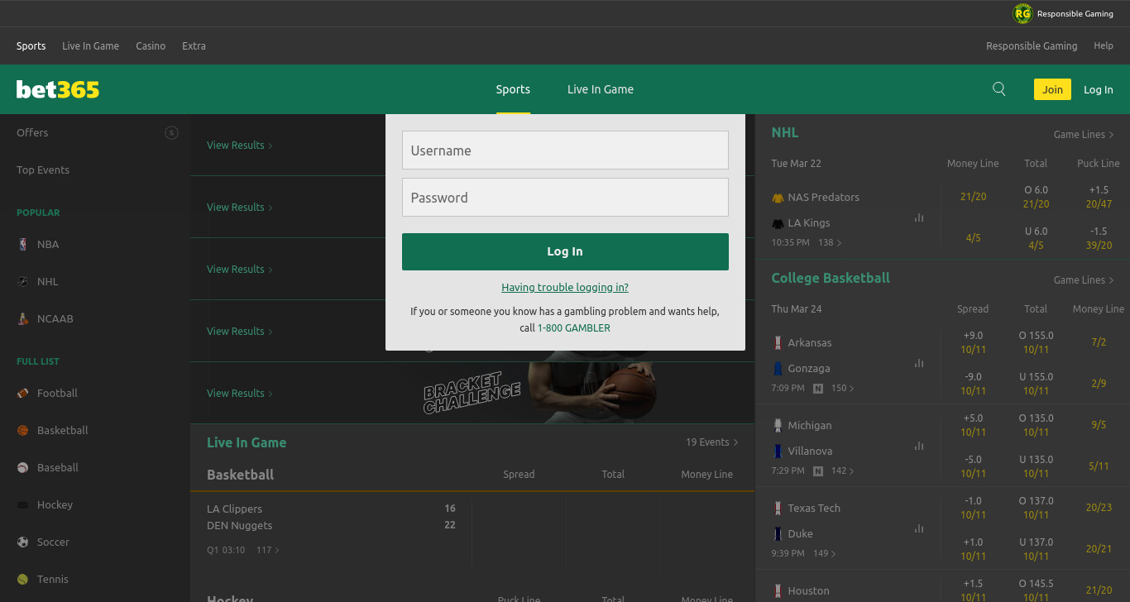Image resolution: width=1130 pixels, height=602 pixels.
Task: Select Michigan spread +5.0
Action: tap(974, 425)
